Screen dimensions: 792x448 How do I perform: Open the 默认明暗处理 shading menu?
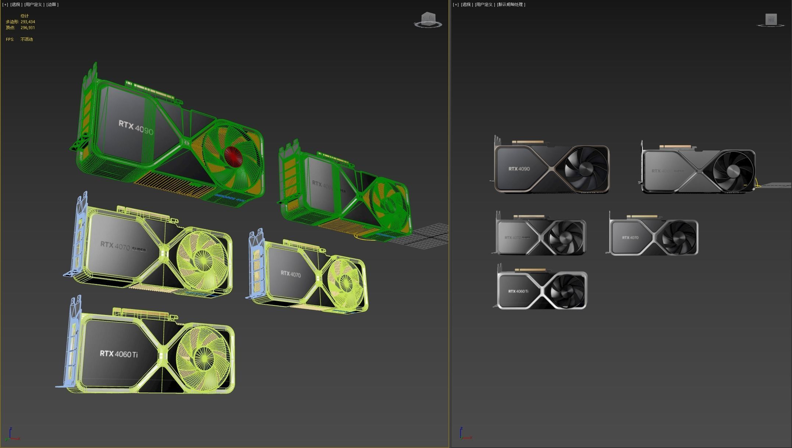(x=511, y=4)
